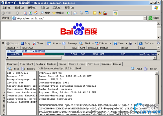This screenshot has width=163, height=116.
Task: Click Export in left request stream pane
Action: coord(28,69)
